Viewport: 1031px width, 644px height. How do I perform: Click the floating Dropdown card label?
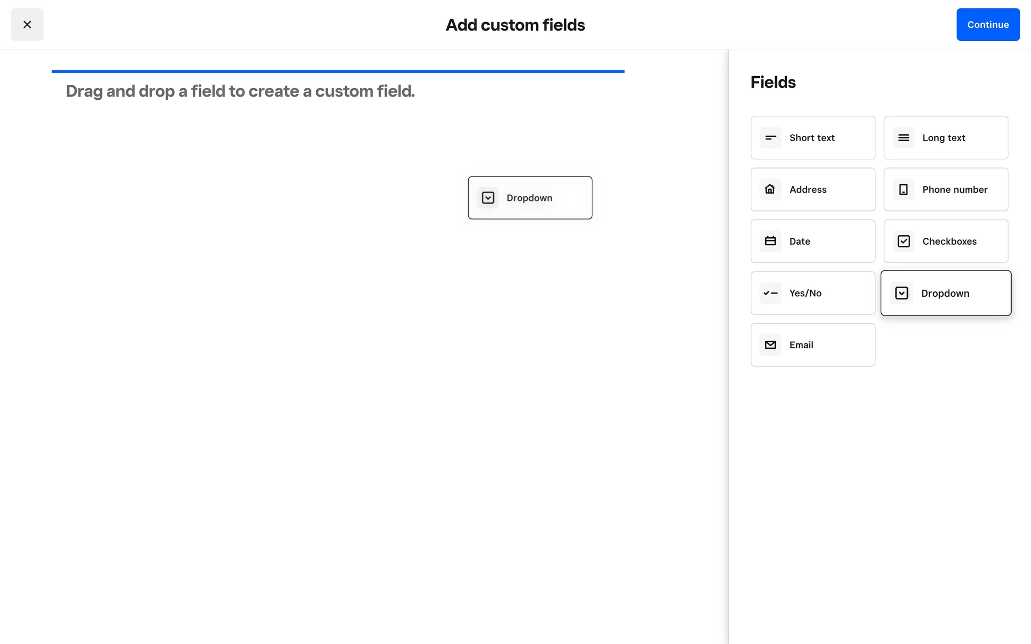coord(529,198)
